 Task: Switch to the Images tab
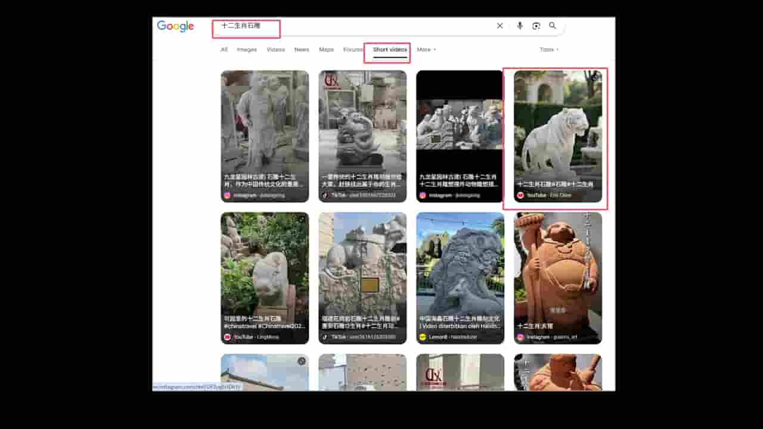click(x=247, y=49)
